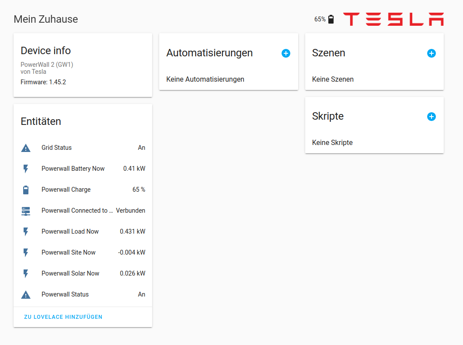
Task: Click the Grid Status An value
Action: point(142,148)
